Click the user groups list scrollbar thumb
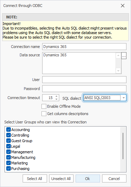Viewport: 131px width, 187px height. 123,146
